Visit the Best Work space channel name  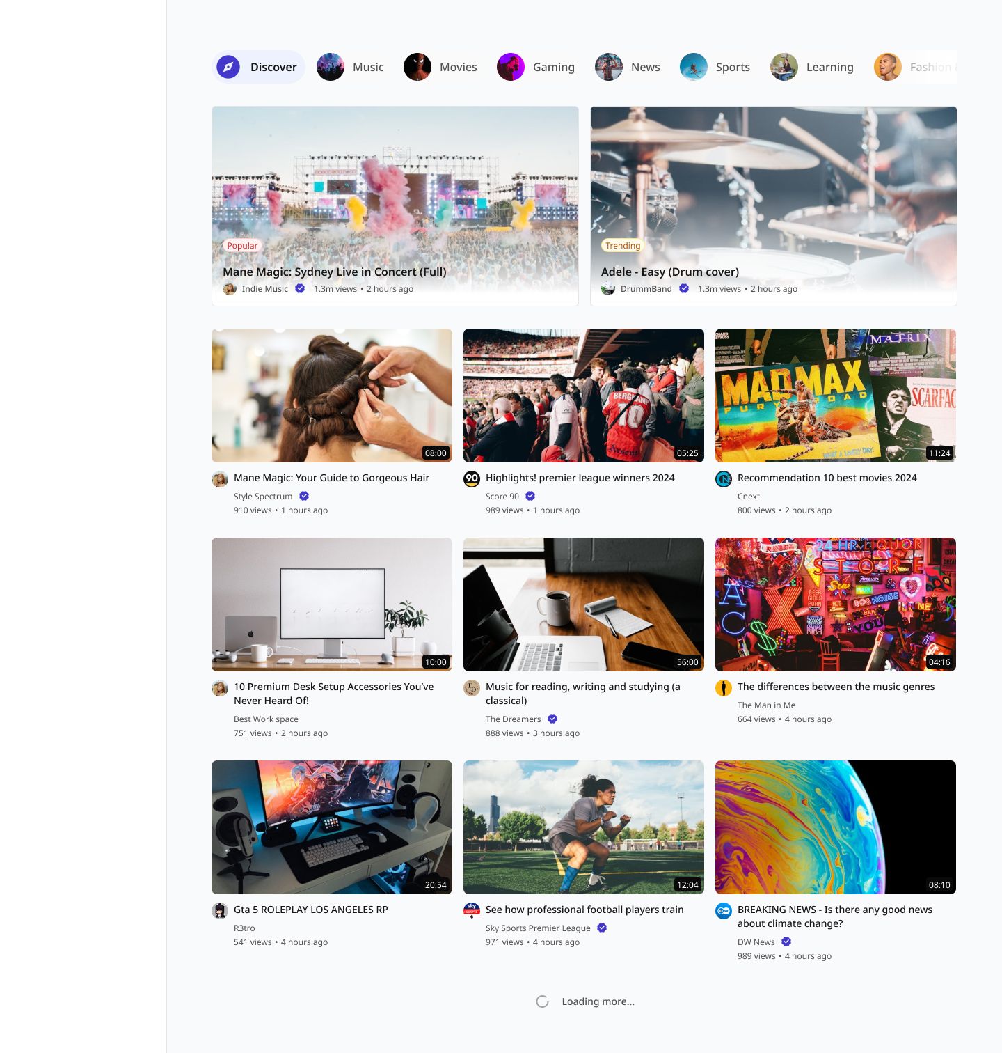coord(266,719)
